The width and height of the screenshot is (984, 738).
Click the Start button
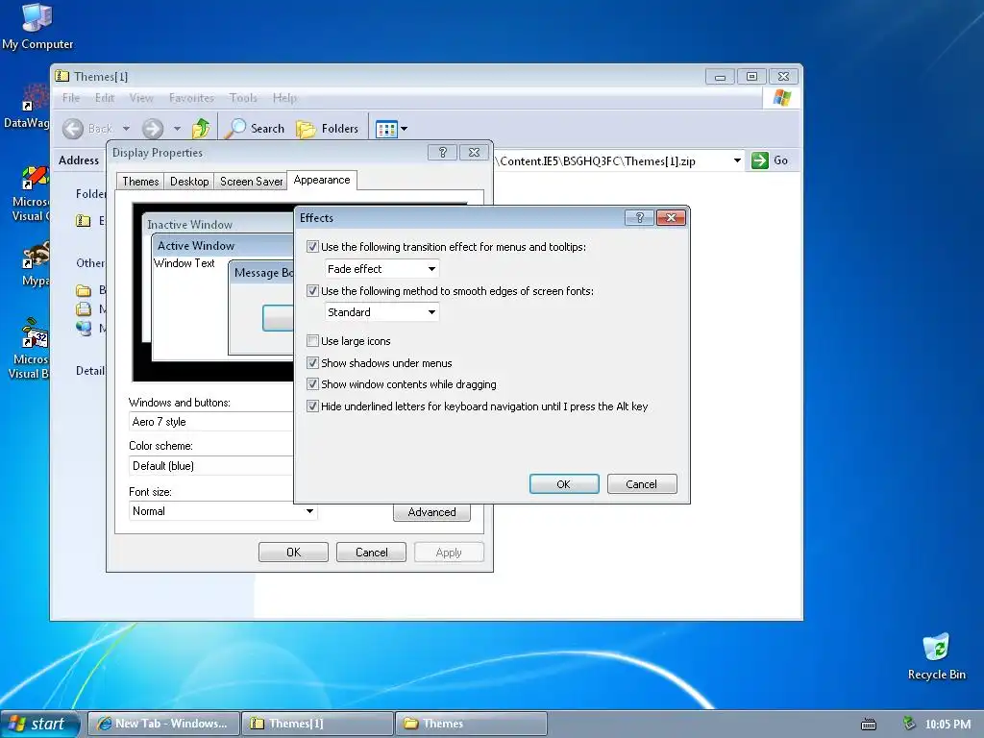[x=40, y=724]
